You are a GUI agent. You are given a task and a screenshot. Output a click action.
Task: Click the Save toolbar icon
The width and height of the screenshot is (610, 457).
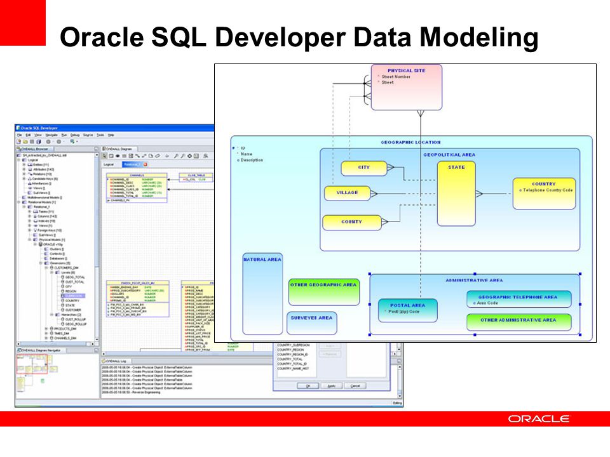32,142
